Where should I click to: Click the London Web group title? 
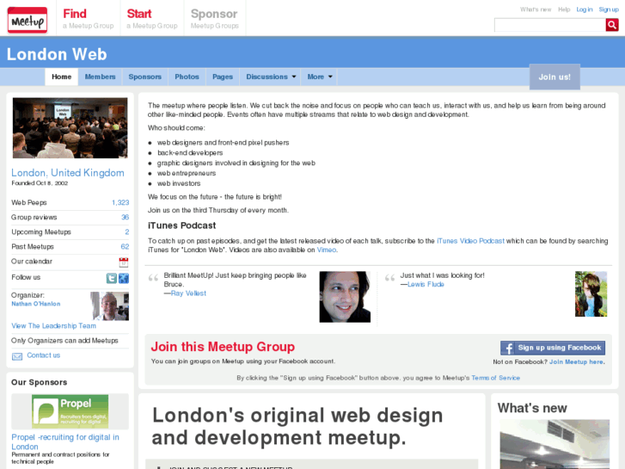pyautogui.click(x=57, y=54)
